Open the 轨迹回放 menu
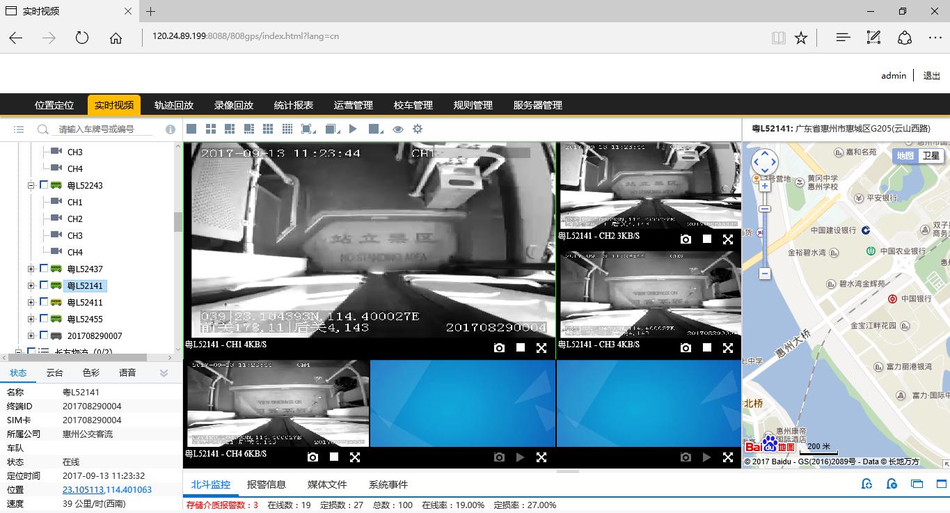 click(174, 105)
